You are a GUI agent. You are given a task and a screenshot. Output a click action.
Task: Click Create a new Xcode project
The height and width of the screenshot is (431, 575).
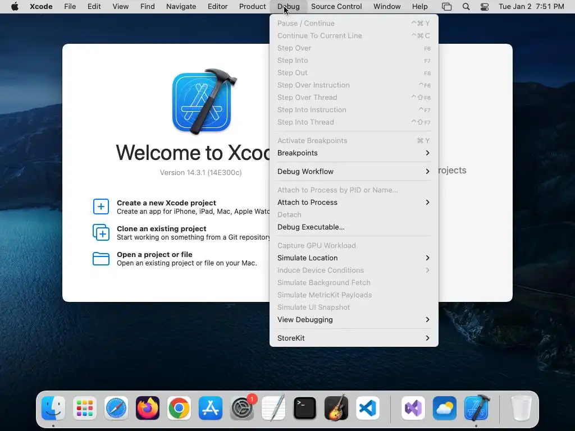point(166,203)
